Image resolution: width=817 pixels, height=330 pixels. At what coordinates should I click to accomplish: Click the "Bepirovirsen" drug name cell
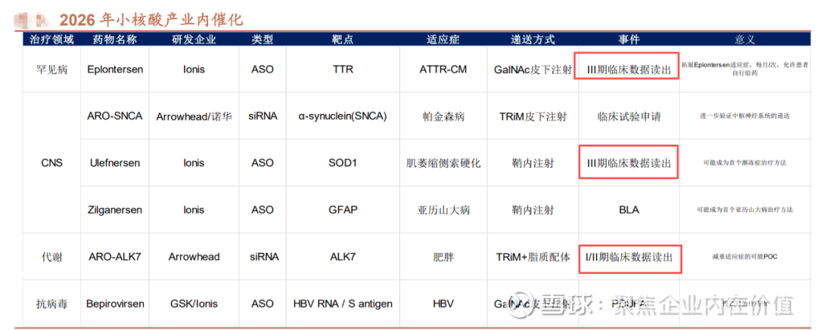(x=115, y=304)
